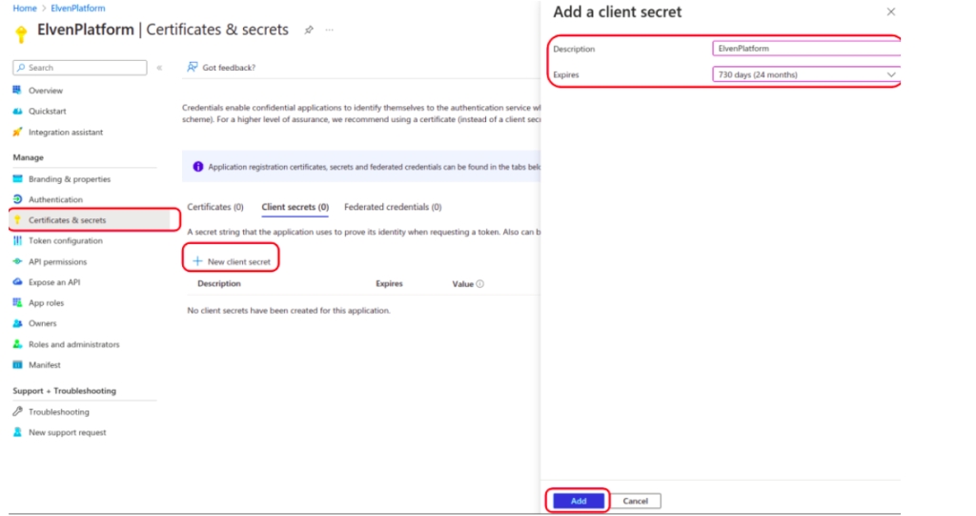Click the Got feedback icon
This screenshot has height=516, width=976.
point(193,68)
